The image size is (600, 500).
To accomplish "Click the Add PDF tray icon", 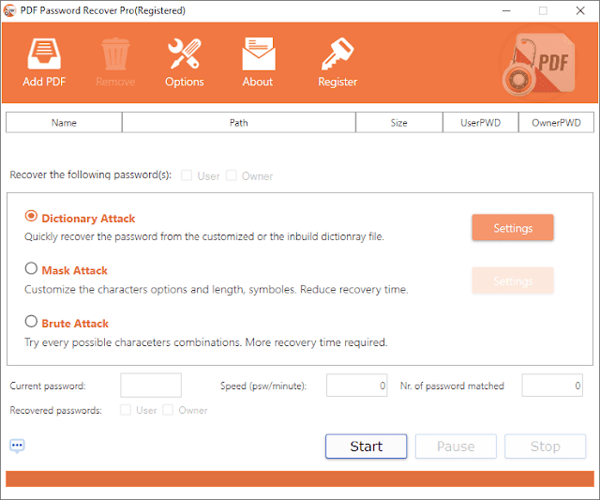I will [44, 53].
